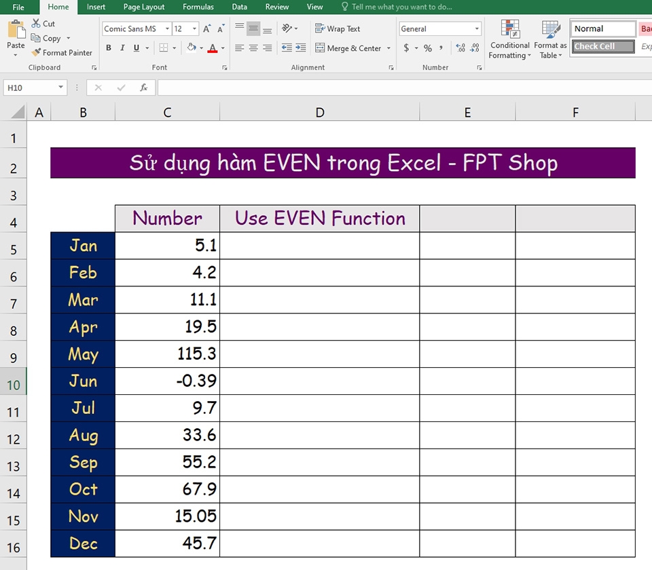Open the text Orientation tool
This screenshot has height=570, width=652.
point(287,28)
